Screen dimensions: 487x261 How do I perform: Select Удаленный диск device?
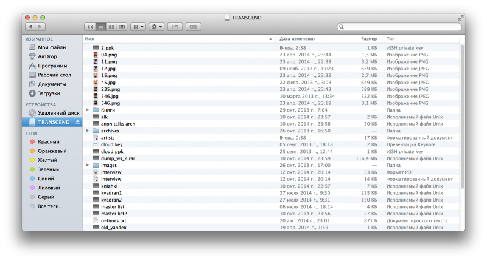[x=54, y=113]
